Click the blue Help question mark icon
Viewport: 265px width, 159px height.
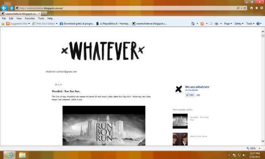click(x=258, y=23)
